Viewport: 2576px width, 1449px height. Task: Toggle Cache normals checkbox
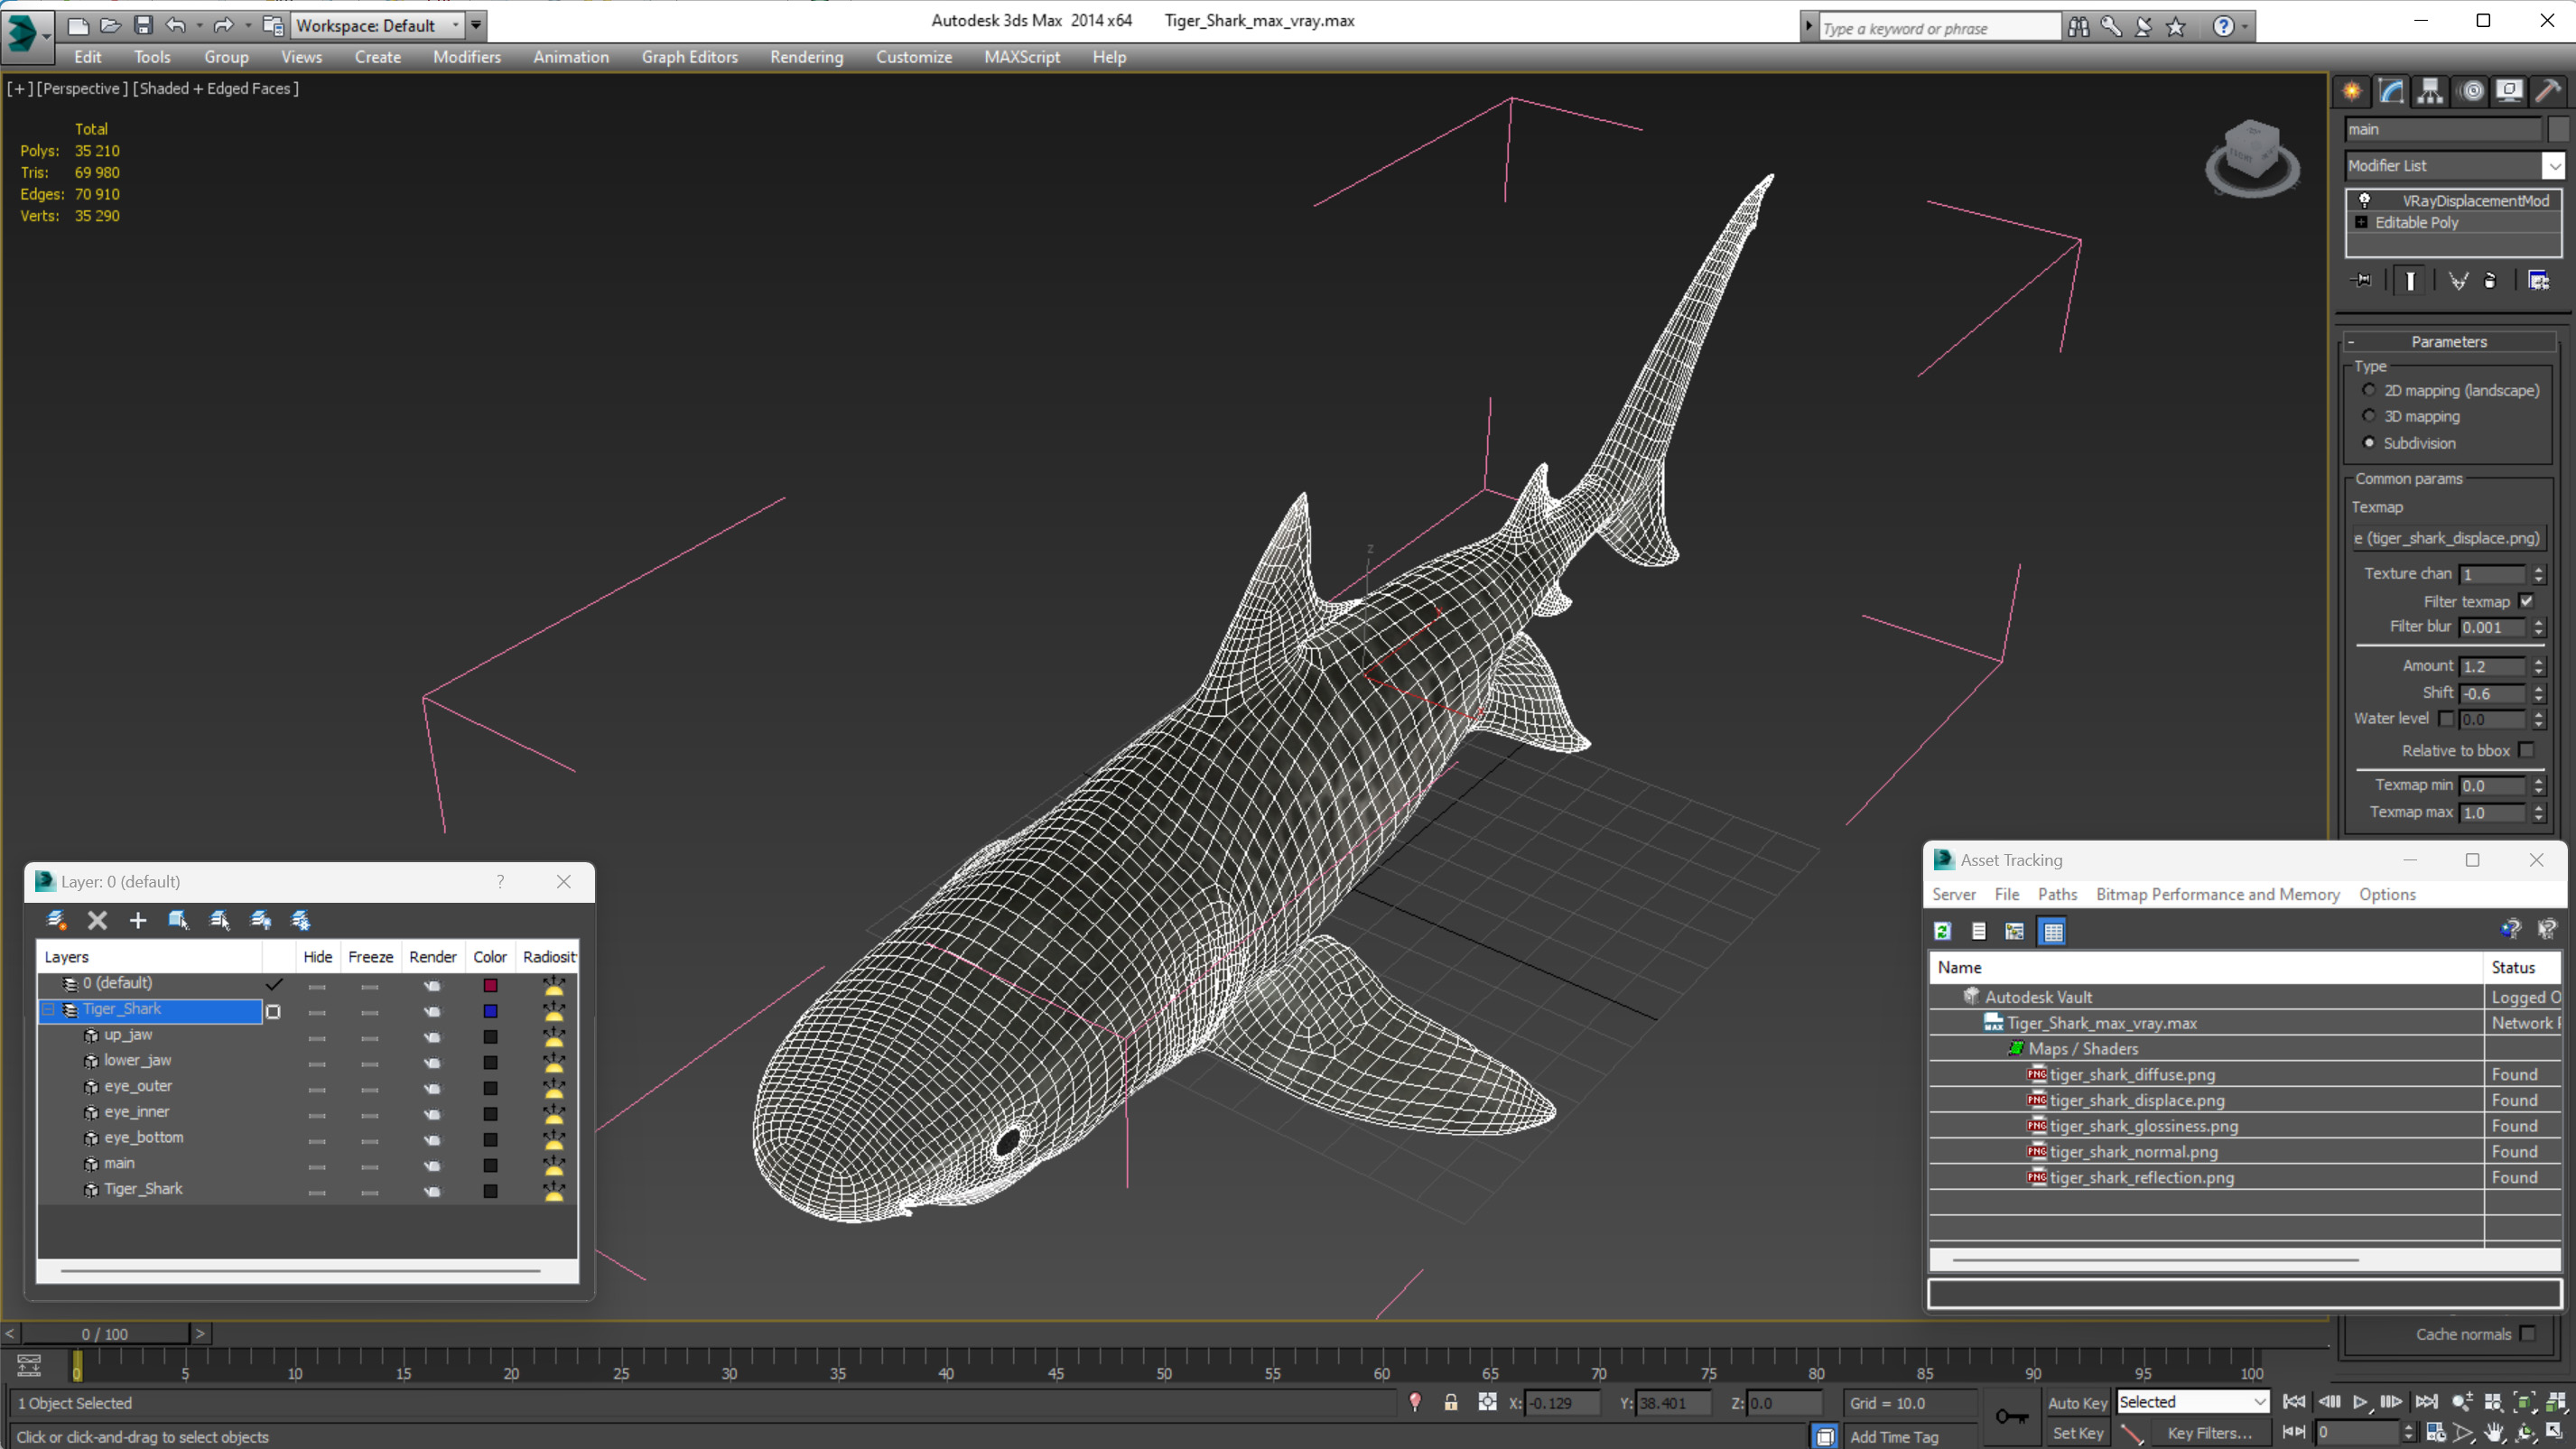pyautogui.click(x=2528, y=1334)
